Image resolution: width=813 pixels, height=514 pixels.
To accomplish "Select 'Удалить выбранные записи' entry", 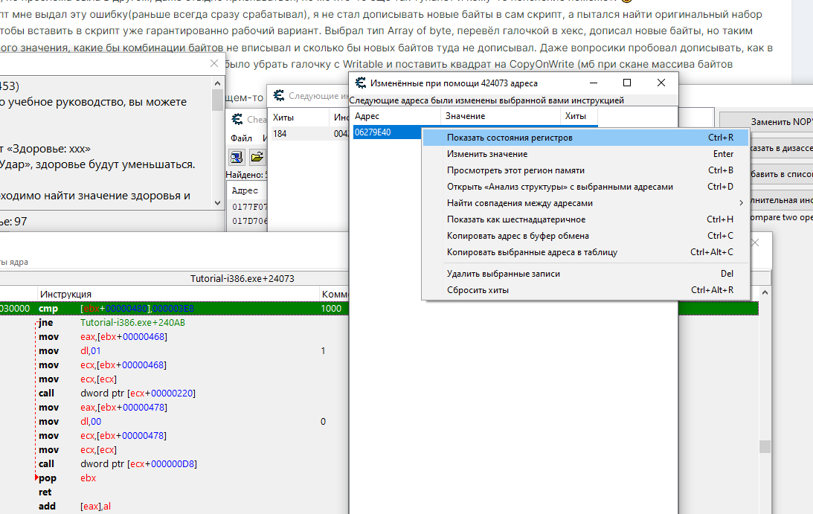I will pyautogui.click(x=504, y=274).
